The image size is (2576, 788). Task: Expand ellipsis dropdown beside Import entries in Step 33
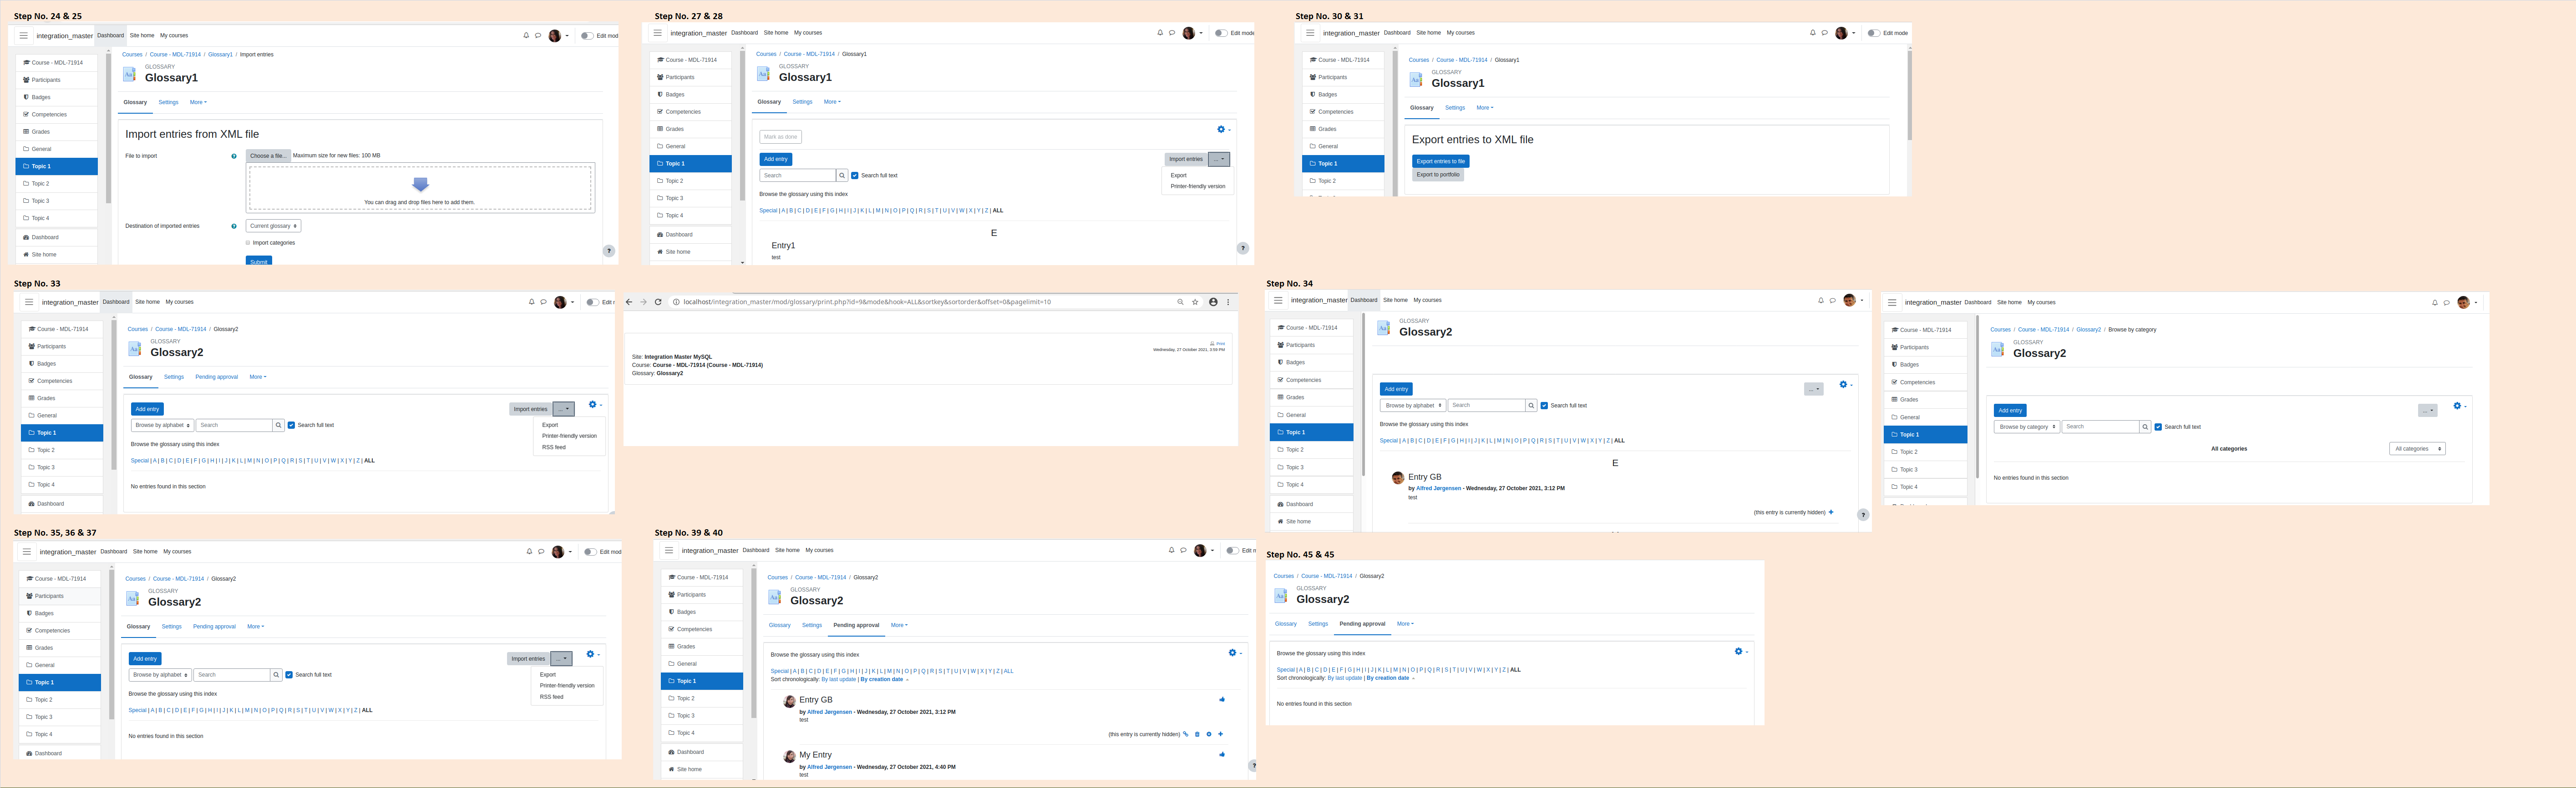tap(564, 408)
